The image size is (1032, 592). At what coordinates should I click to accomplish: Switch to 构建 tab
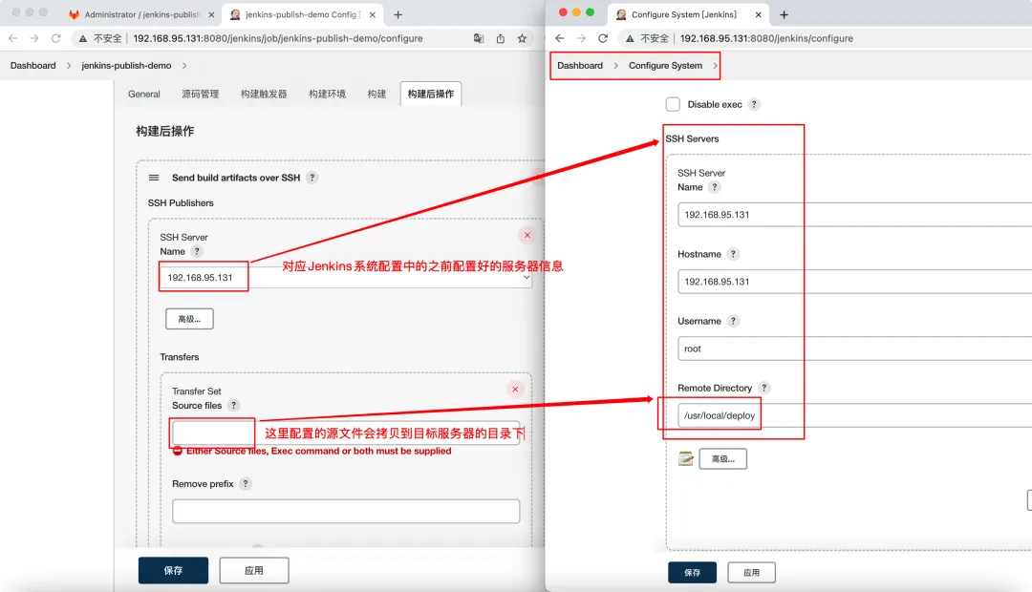tap(376, 95)
